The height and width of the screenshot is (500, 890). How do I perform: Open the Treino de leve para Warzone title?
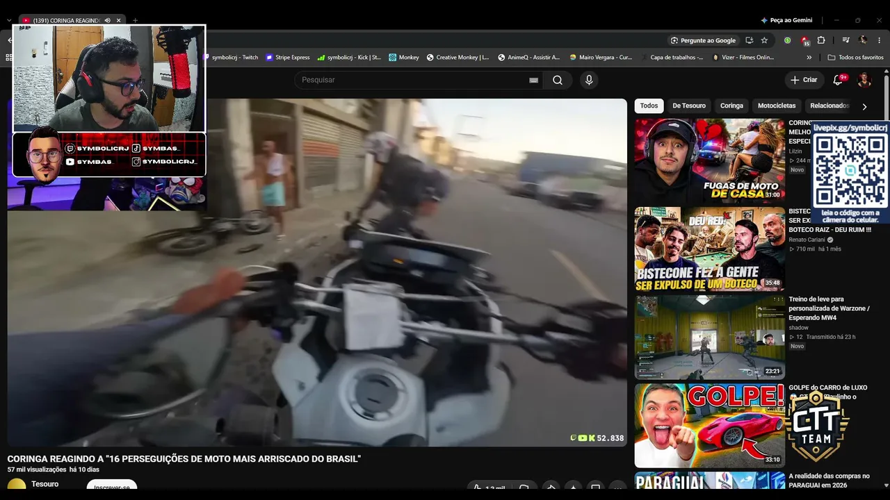829,308
